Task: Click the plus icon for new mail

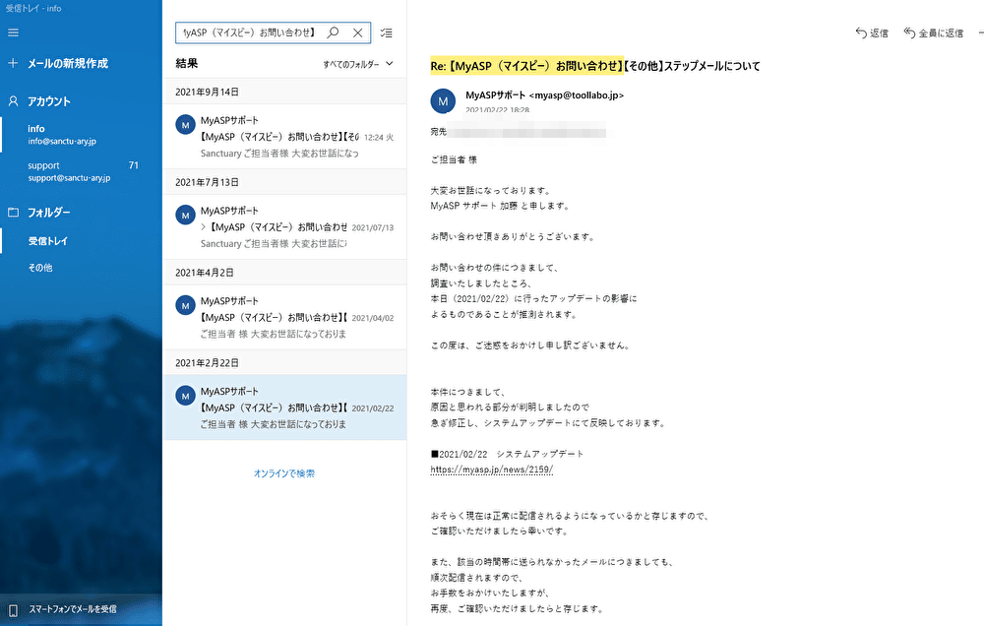Action: 13,63
